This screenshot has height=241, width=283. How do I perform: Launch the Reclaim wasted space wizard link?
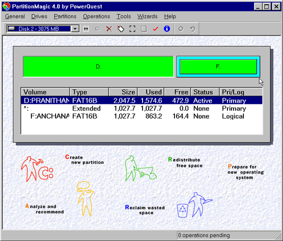(x=145, y=210)
